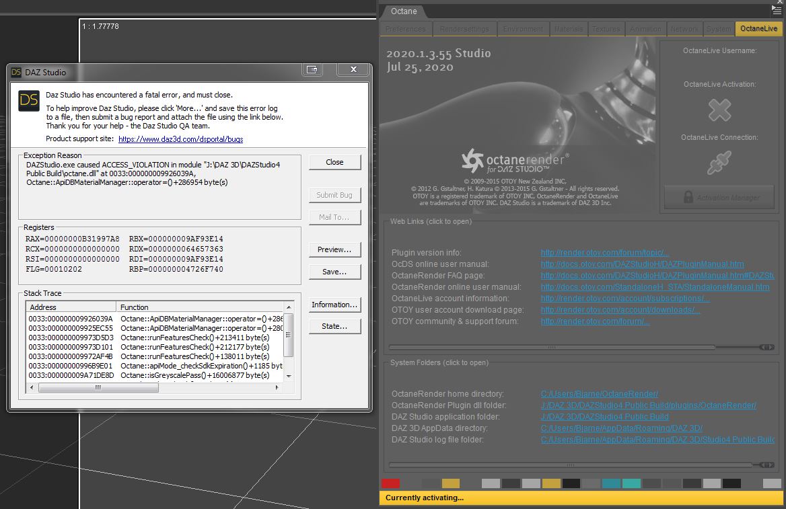Select stack row 0033:000000009926039A
The height and width of the screenshot is (509, 786).
click(x=155, y=319)
